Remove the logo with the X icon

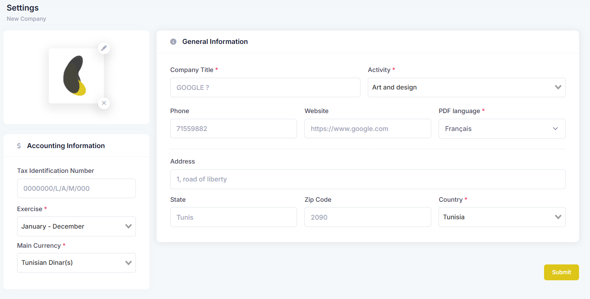(104, 103)
